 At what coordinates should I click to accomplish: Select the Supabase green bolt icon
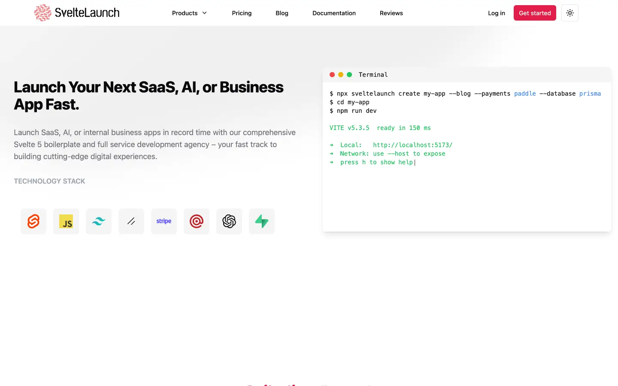click(262, 221)
